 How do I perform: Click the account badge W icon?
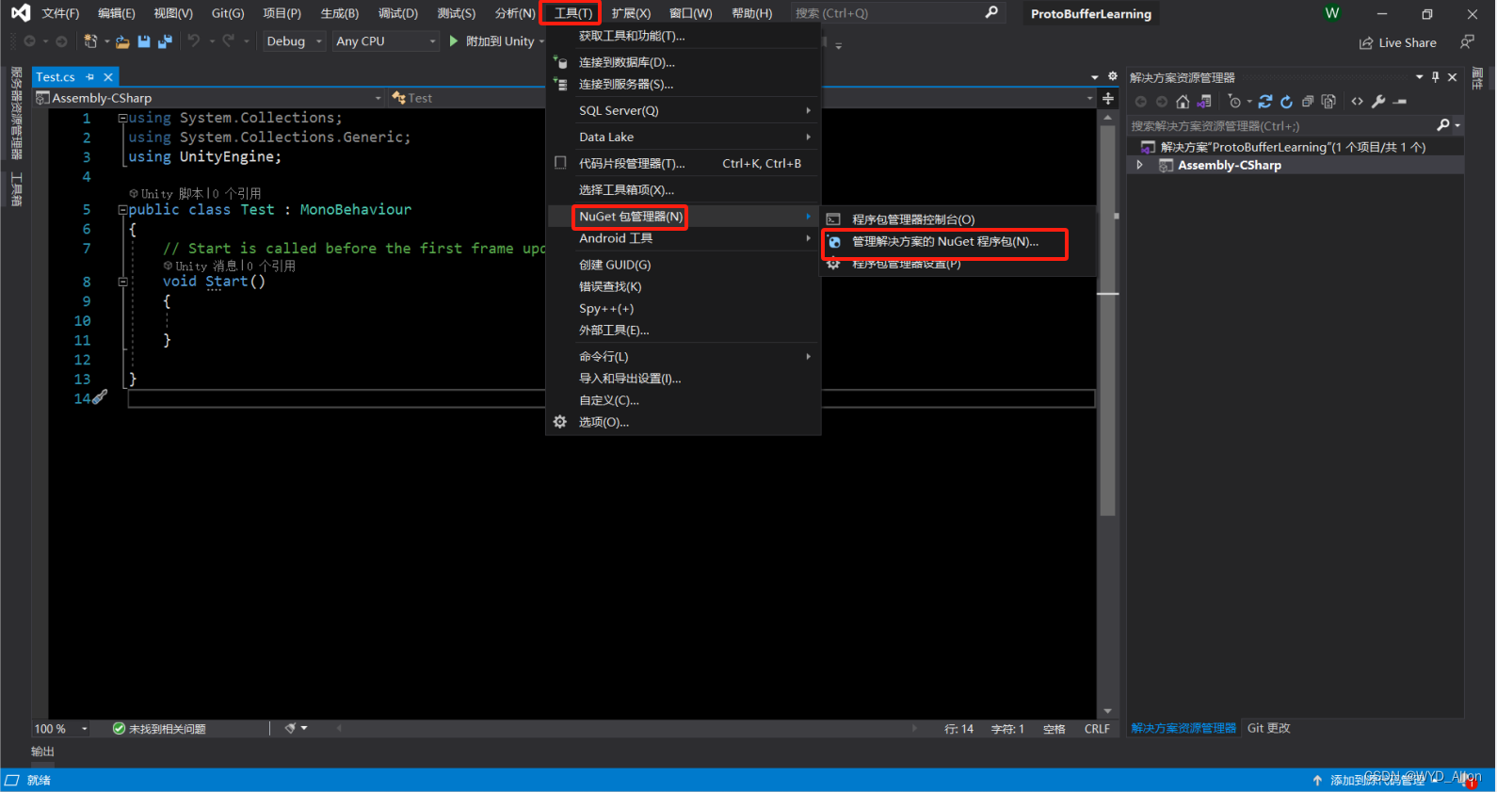point(1331,13)
